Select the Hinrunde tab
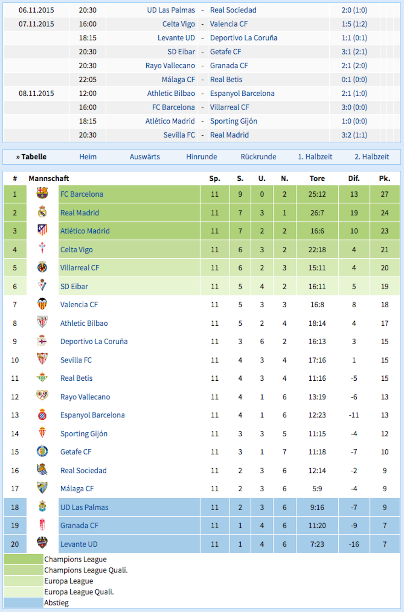The height and width of the screenshot is (612, 404). click(202, 157)
